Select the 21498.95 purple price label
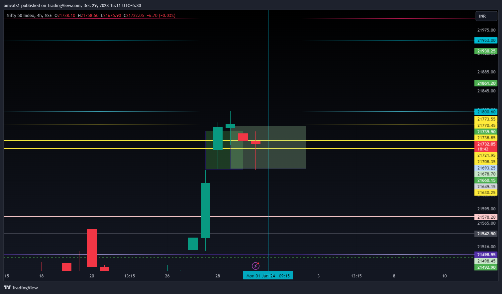 tap(486, 255)
